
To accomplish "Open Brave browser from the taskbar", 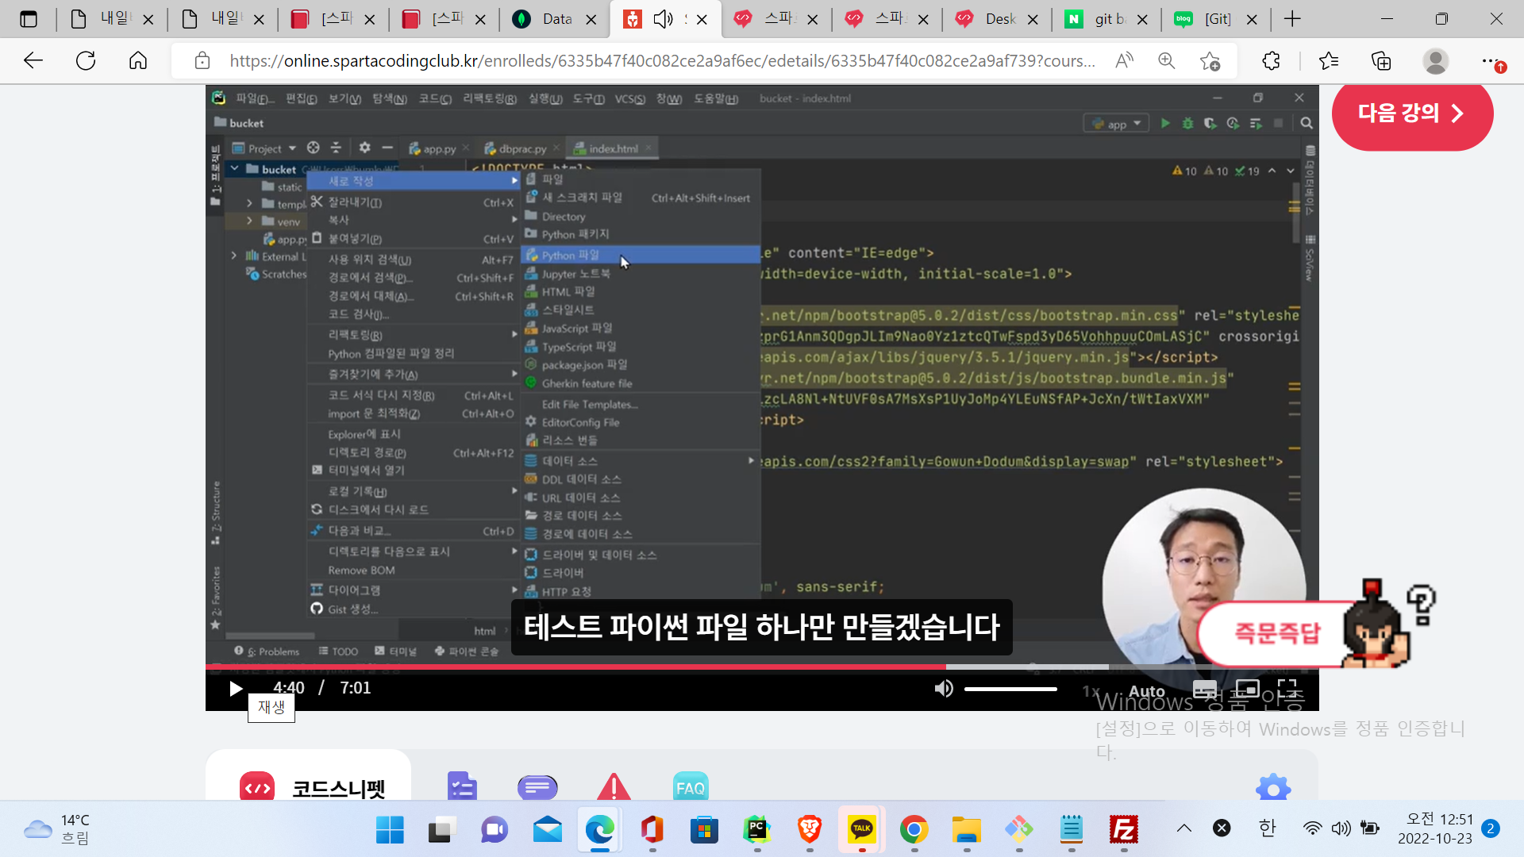I will 809,830.
